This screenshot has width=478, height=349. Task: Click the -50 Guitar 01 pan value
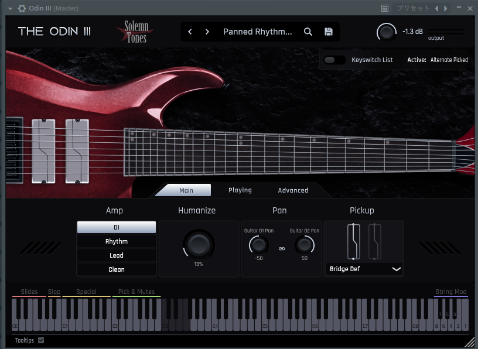click(x=259, y=258)
